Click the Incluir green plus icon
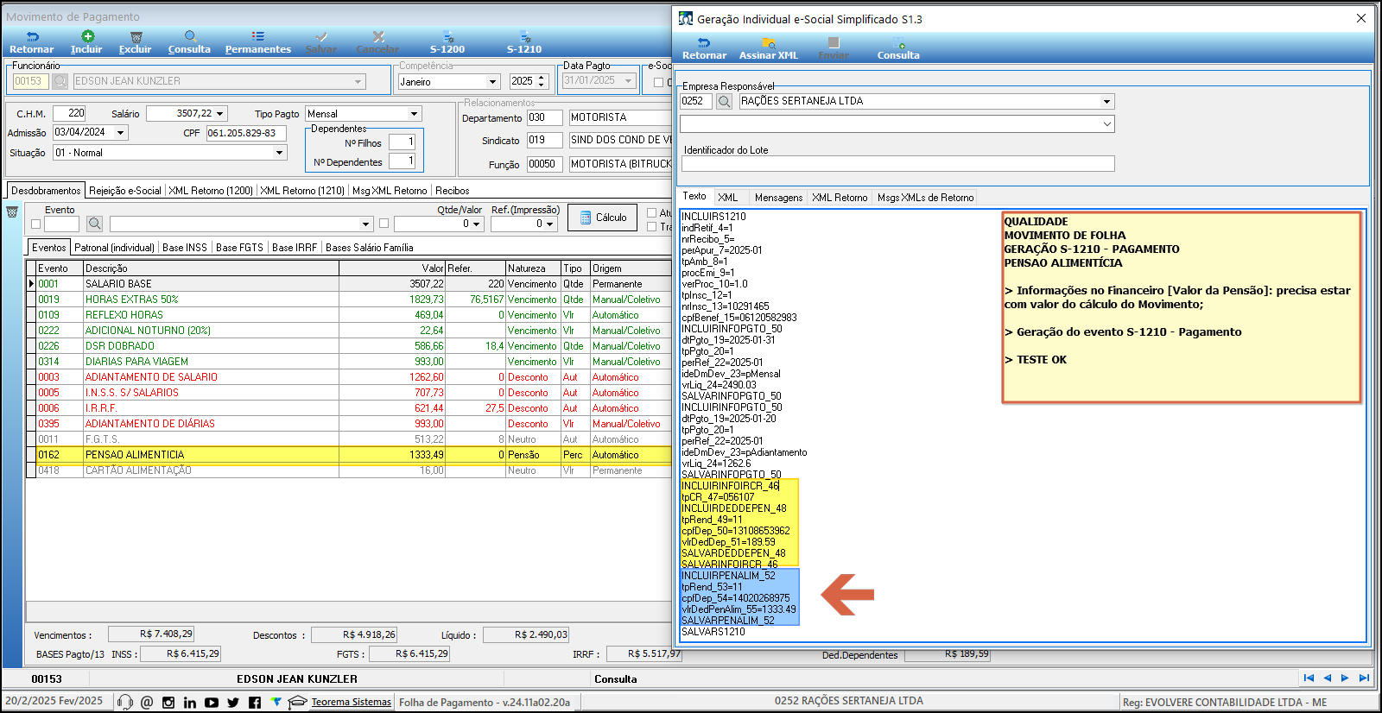The height and width of the screenshot is (713, 1382). coord(87,36)
